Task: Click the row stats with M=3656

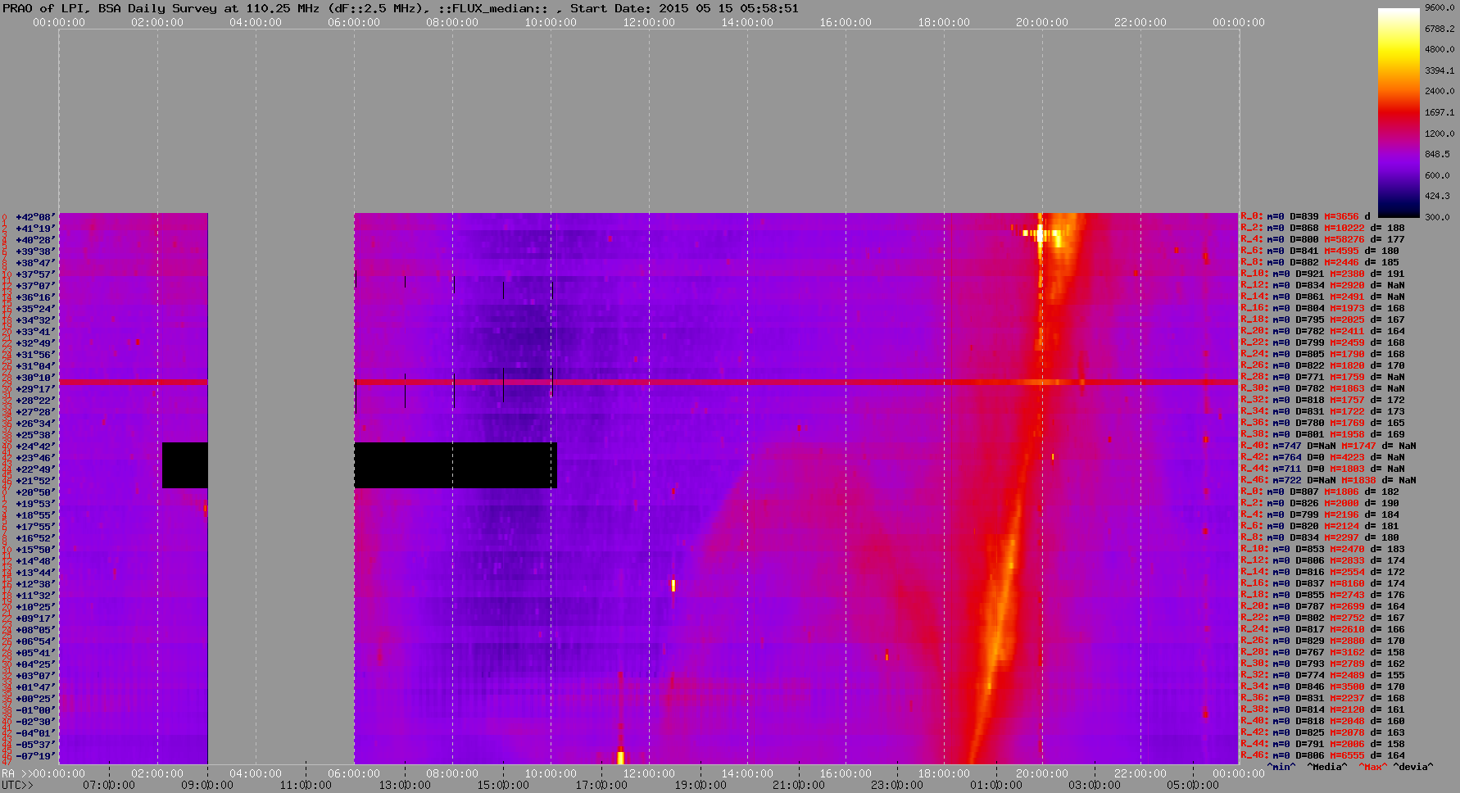Action: (x=1305, y=217)
